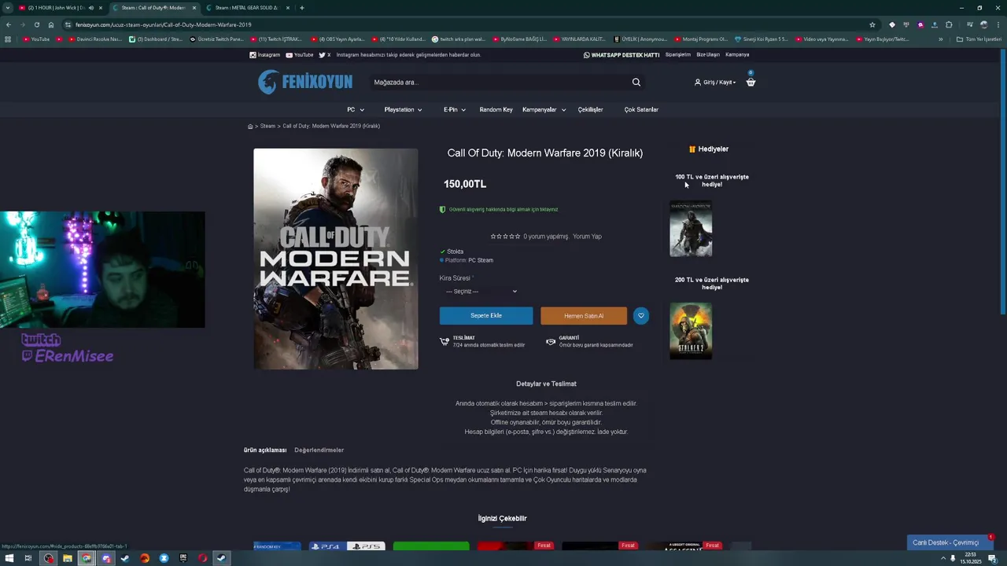
Task: Click the Fenixoyun logo
Action: click(304, 82)
